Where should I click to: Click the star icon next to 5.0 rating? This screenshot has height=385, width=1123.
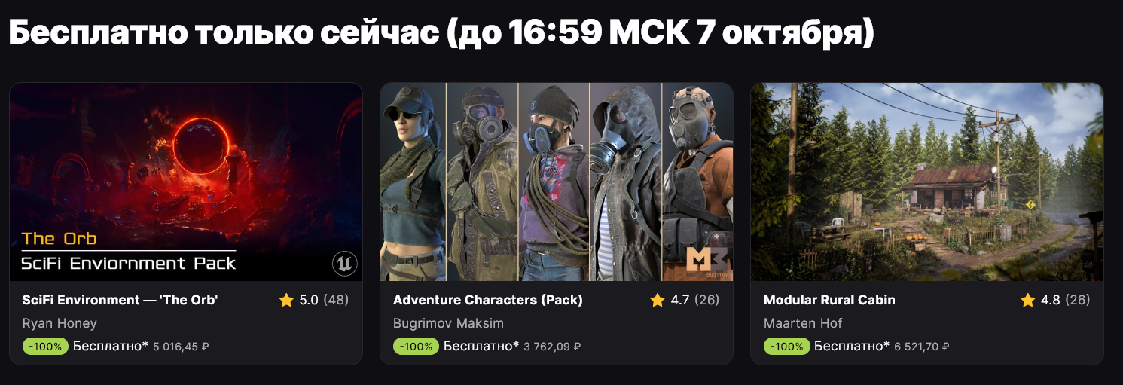(x=286, y=300)
